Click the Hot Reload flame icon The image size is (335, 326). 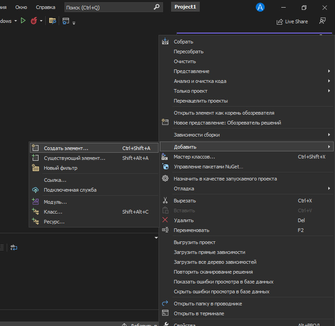(x=34, y=21)
